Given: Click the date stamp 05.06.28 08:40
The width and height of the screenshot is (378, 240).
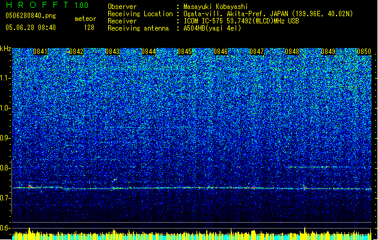Looking at the screenshot, I should click(31, 28).
